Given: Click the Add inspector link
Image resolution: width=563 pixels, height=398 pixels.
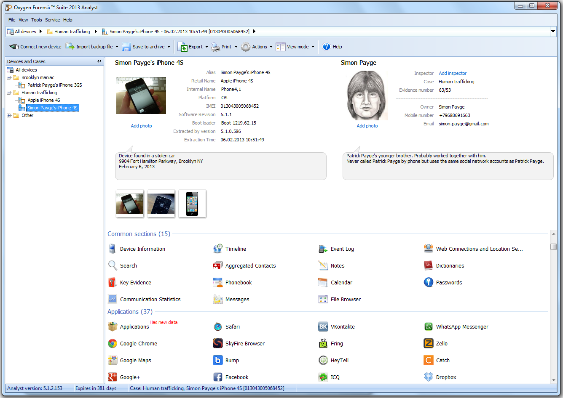Looking at the screenshot, I should pyautogui.click(x=453, y=73).
